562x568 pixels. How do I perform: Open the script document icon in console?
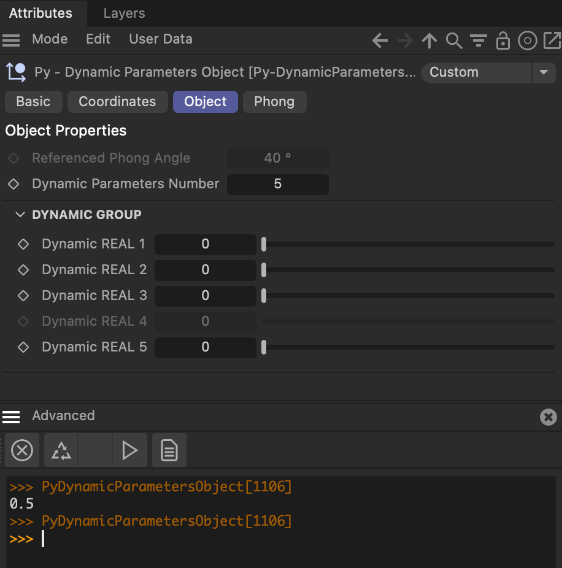(169, 451)
